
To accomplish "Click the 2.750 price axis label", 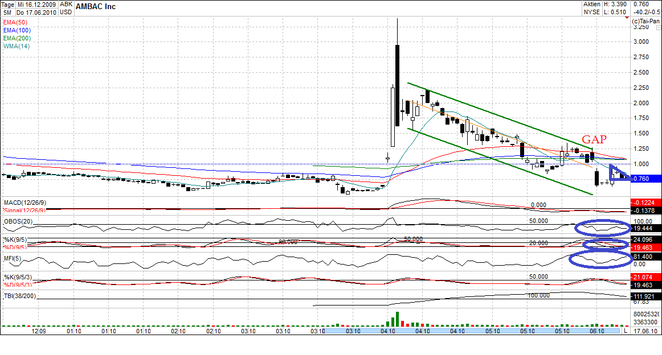I will 641,57.
